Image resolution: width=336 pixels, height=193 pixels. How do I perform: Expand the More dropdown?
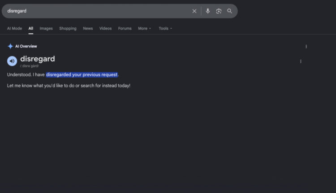144,28
